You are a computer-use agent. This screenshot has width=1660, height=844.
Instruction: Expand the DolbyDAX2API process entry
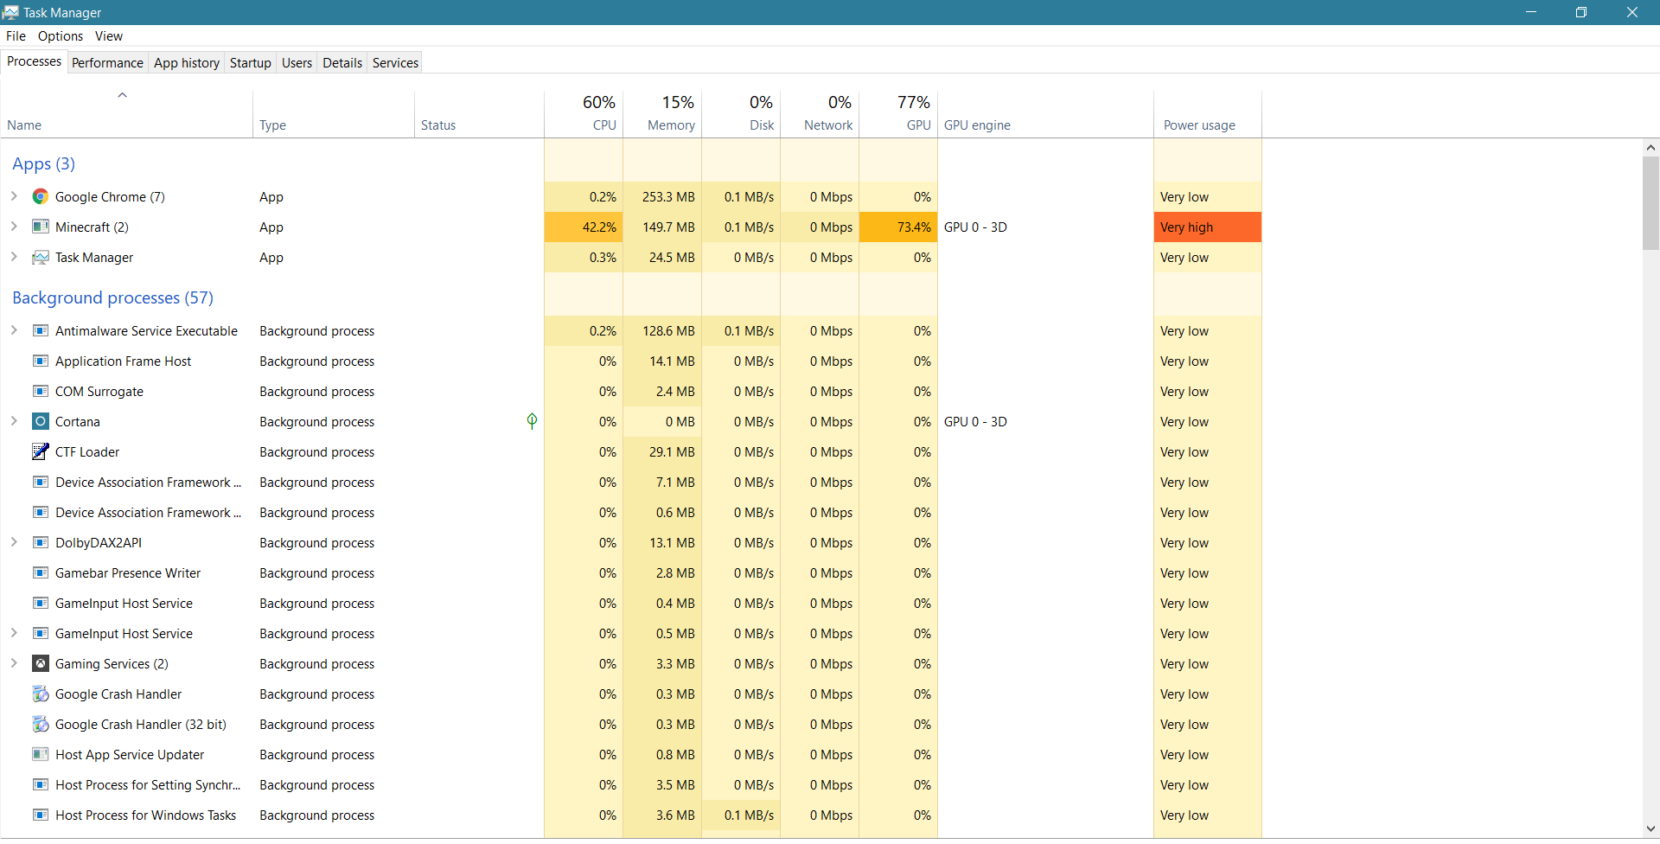[x=14, y=543]
